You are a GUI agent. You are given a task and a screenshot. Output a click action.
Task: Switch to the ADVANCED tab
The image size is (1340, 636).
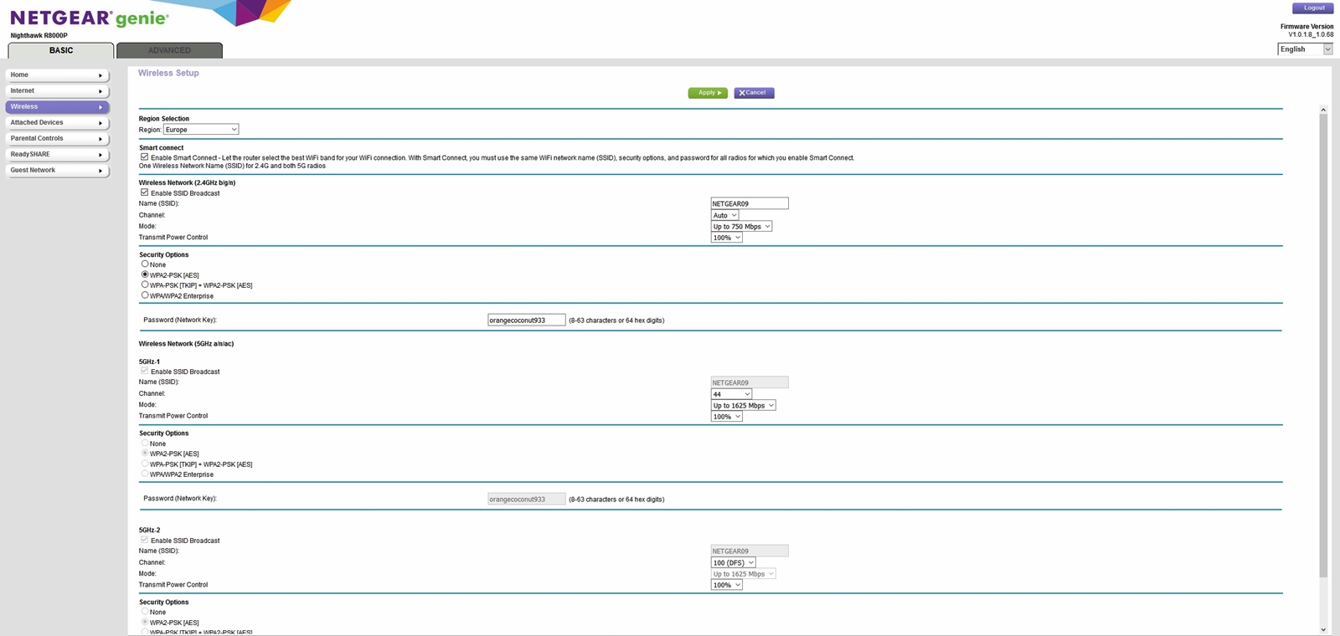click(169, 50)
